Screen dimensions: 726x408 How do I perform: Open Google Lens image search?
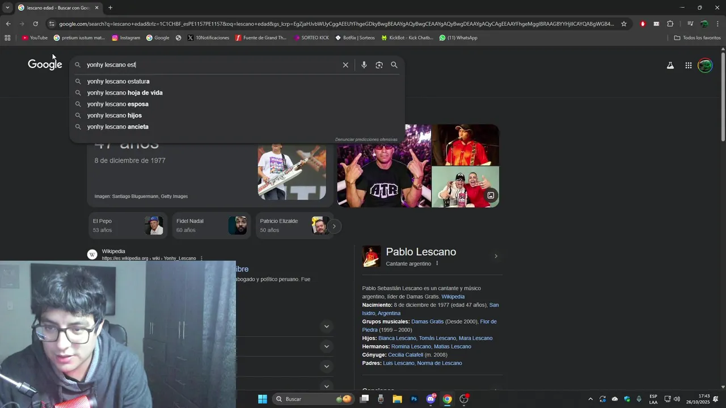(x=379, y=65)
